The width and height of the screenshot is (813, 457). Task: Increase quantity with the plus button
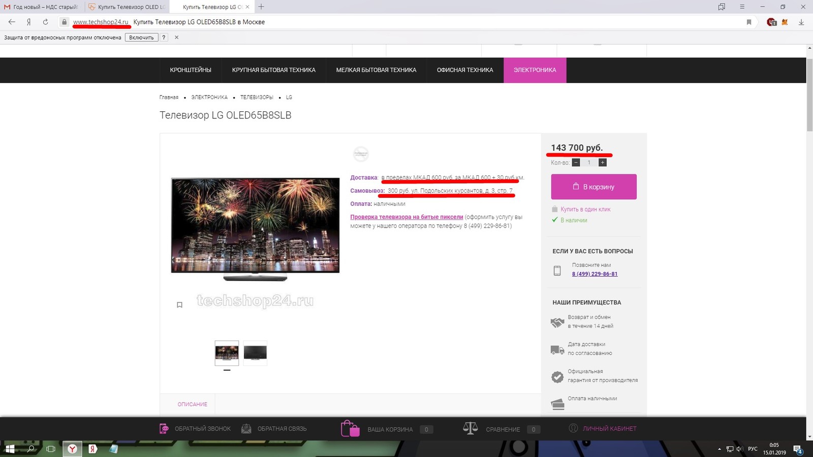[x=603, y=163]
